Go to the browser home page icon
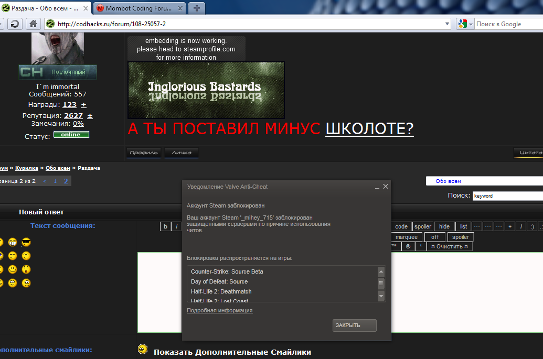Image resolution: width=543 pixels, height=359 pixels. click(33, 24)
